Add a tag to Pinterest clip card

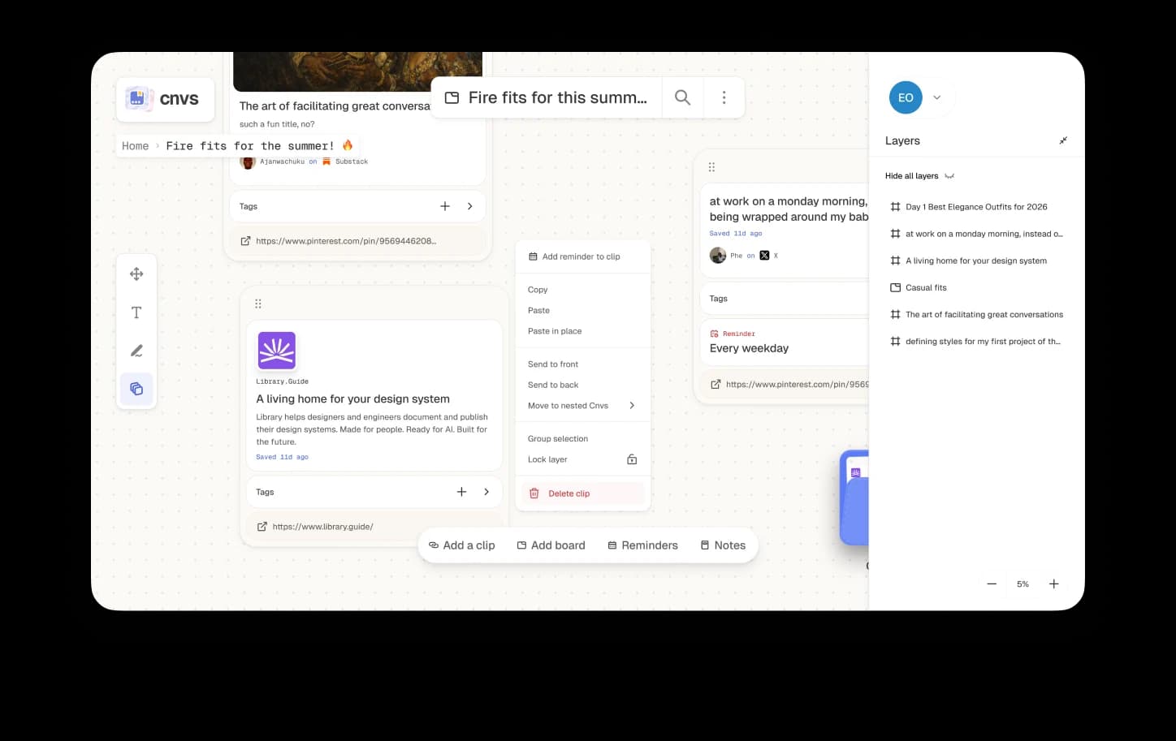[445, 206]
